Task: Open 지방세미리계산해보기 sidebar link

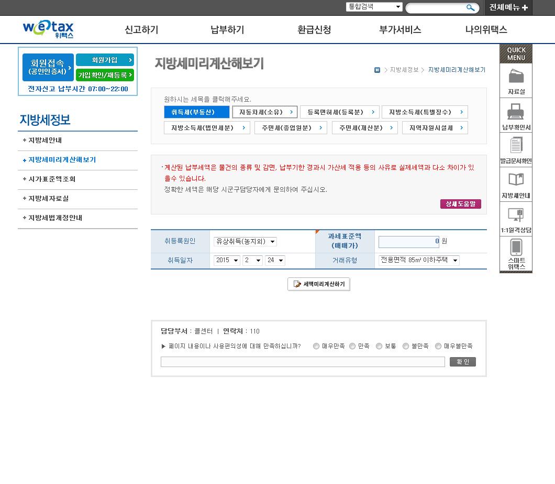Action: tap(62, 159)
